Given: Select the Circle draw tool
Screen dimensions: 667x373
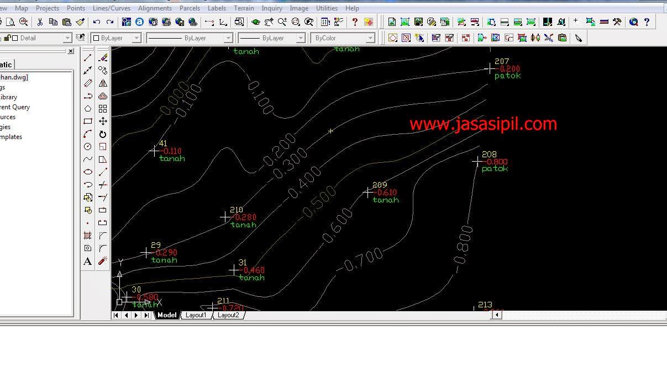Looking at the screenshot, I should pyautogui.click(x=88, y=147).
